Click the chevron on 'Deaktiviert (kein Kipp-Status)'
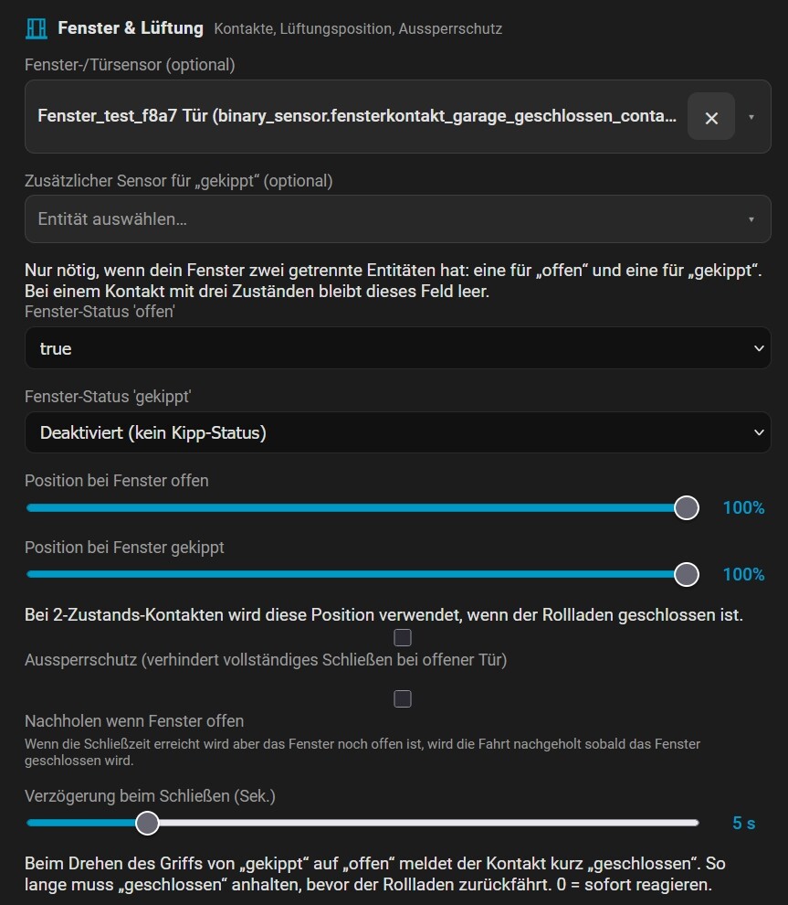 click(759, 432)
